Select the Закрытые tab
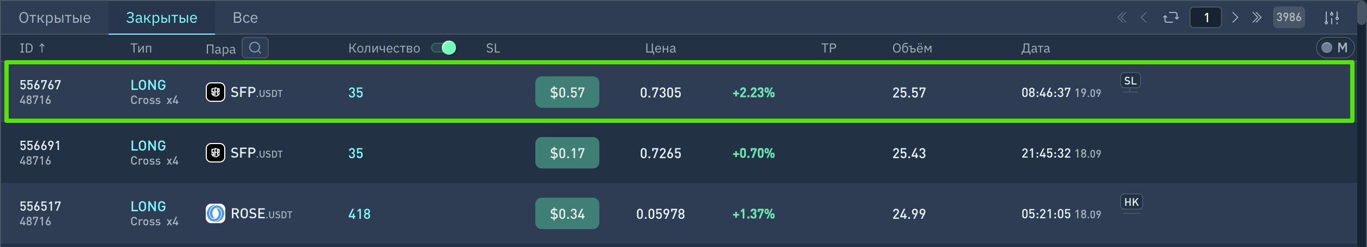The width and height of the screenshot is (1367, 247). tap(162, 18)
